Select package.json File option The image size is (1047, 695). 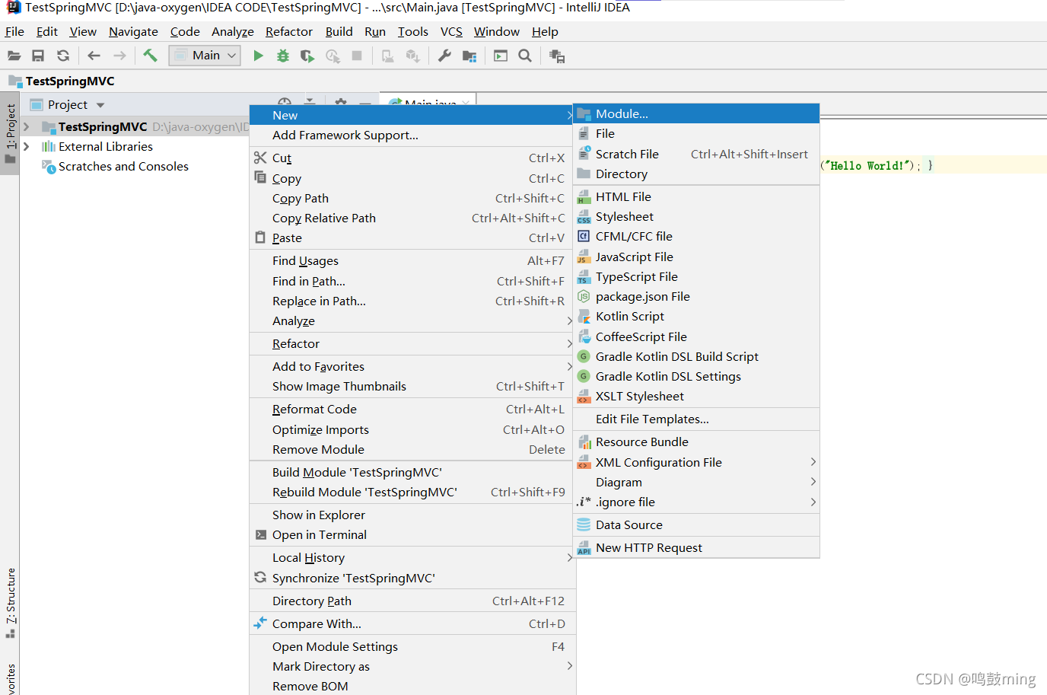tap(696, 296)
